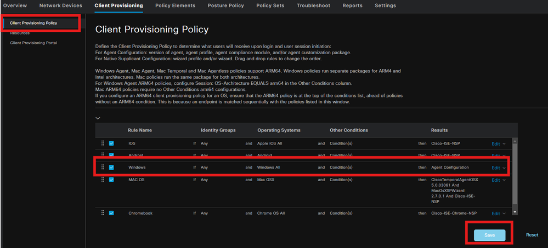
Task: Expand Edit options arrow for IOS rule
Action: click(504, 143)
